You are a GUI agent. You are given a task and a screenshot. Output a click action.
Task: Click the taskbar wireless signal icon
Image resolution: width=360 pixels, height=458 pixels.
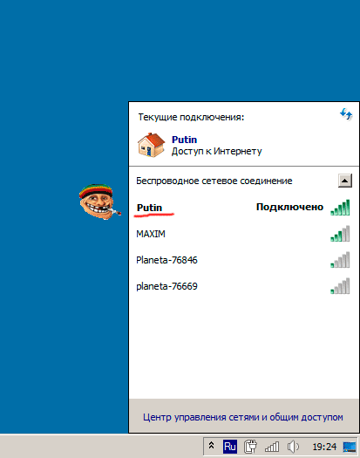(272, 447)
